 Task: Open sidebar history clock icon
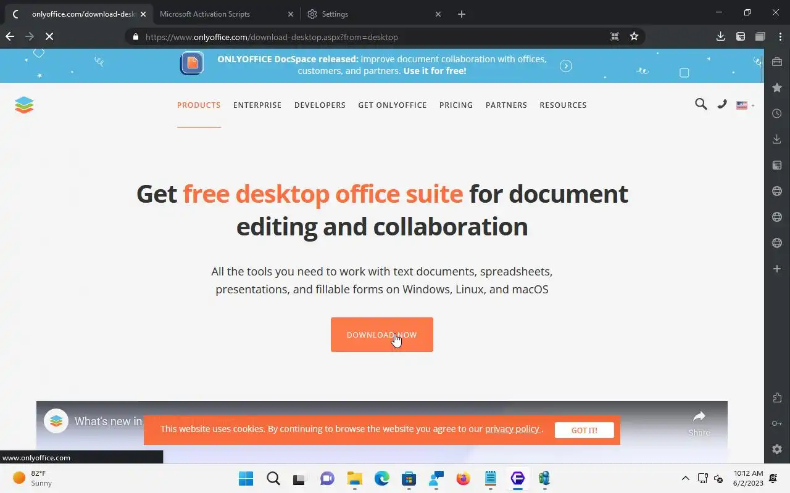pos(777,113)
